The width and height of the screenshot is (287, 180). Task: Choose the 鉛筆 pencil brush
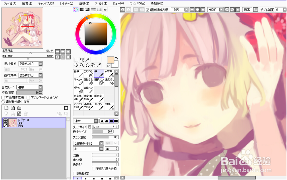coord(79,74)
